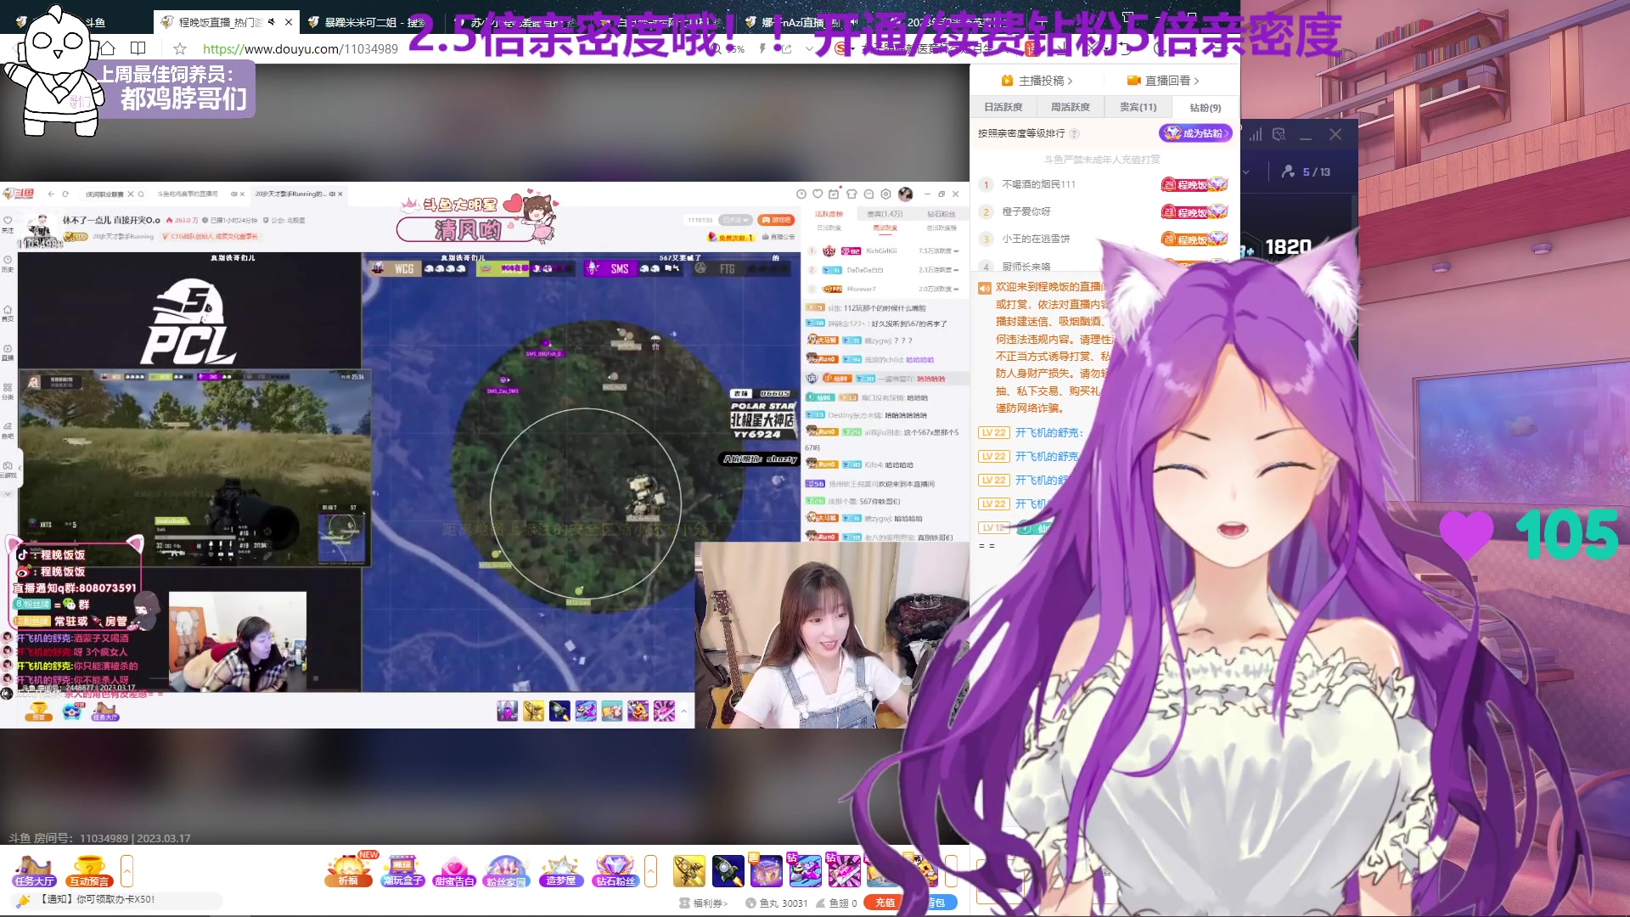Click fan 橙子爱你呀 in ranking

click(1026, 211)
